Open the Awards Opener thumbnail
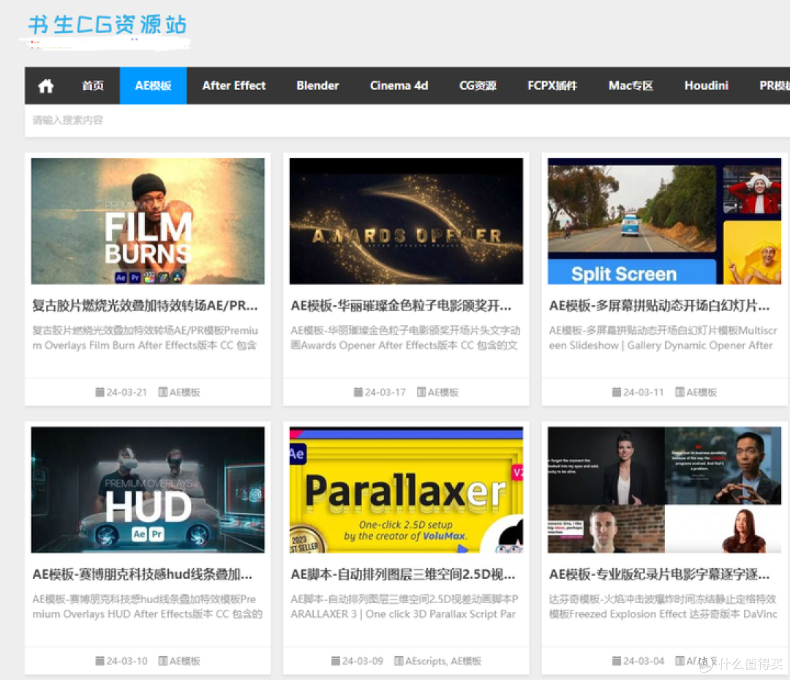Screen dimensions: 790x680 pyautogui.click(x=406, y=221)
